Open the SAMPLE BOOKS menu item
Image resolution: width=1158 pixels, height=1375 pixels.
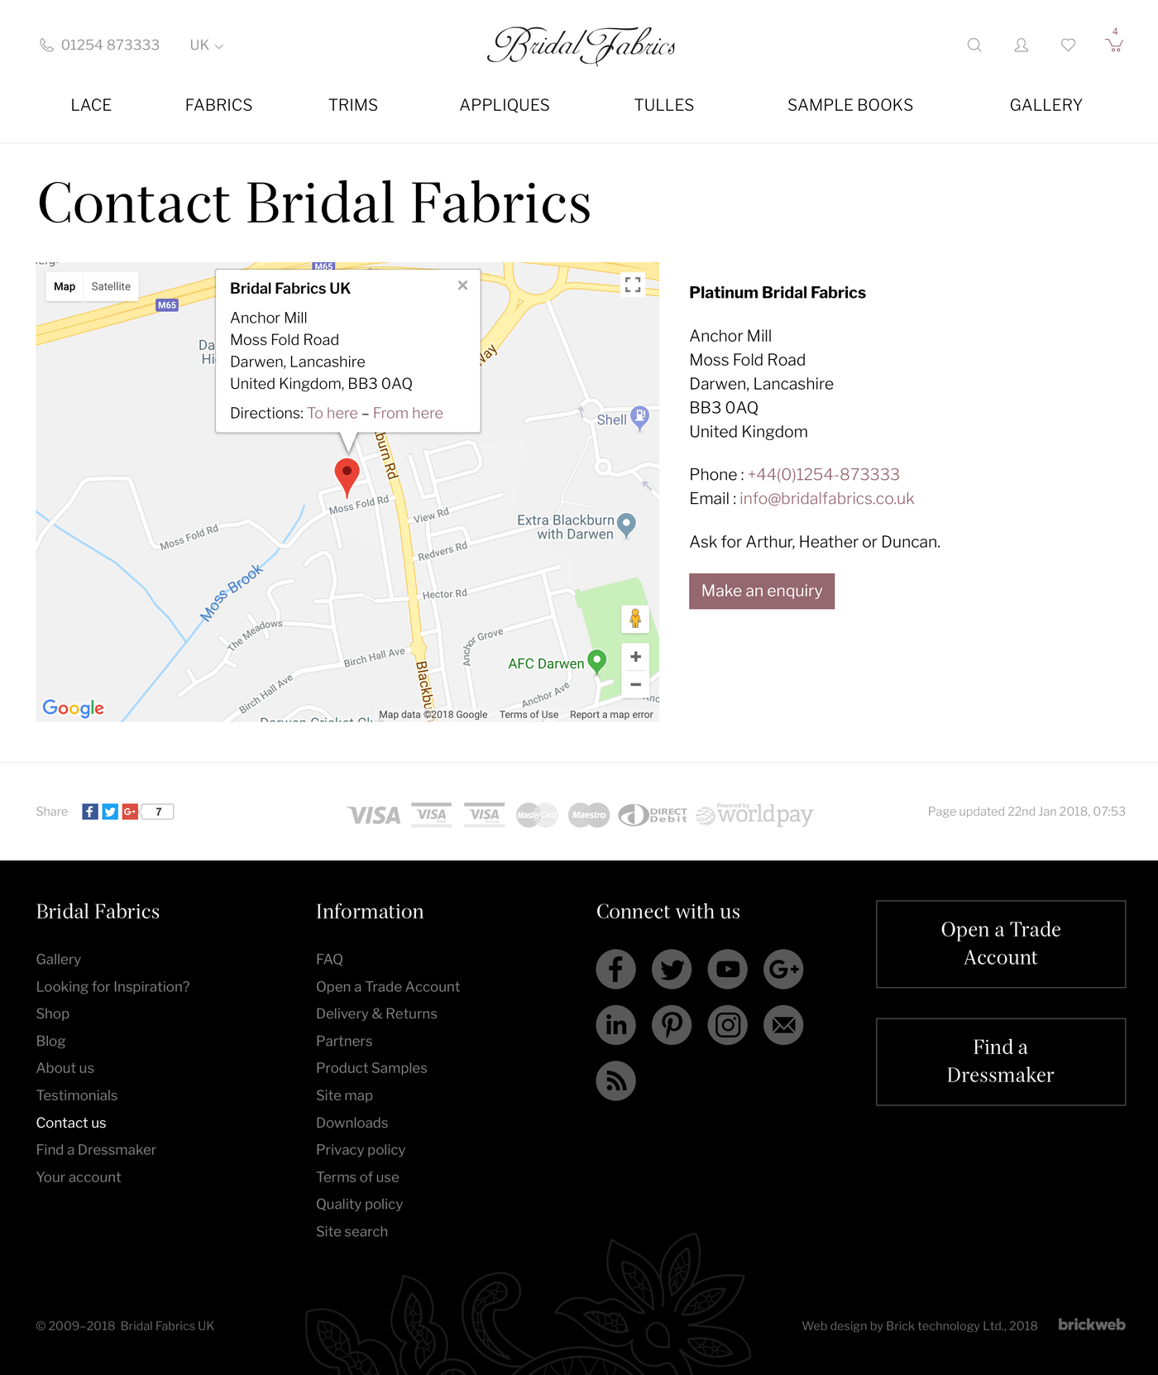pyautogui.click(x=850, y=105)
